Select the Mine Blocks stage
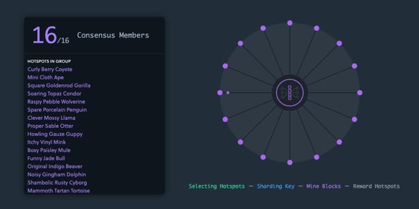 [x=324, y=186]
